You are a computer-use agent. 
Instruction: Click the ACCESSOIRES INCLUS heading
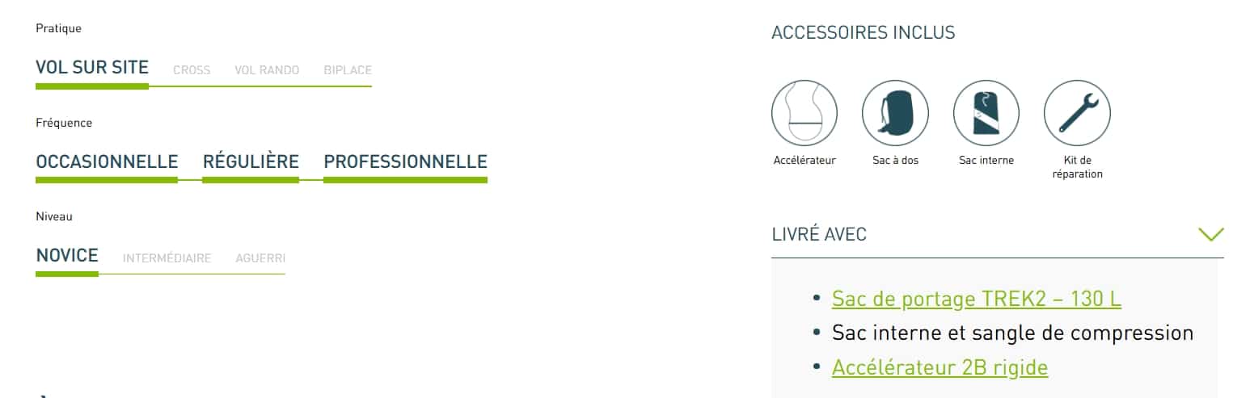(864, 33)
